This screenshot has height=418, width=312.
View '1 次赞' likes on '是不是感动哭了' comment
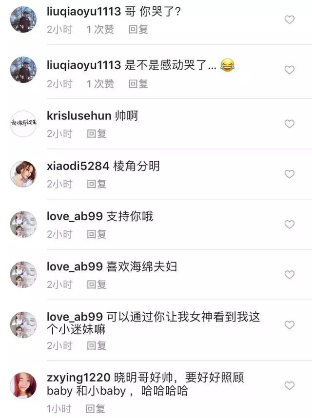100,84
